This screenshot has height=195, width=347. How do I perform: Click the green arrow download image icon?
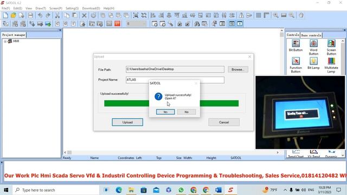(48, 24)
